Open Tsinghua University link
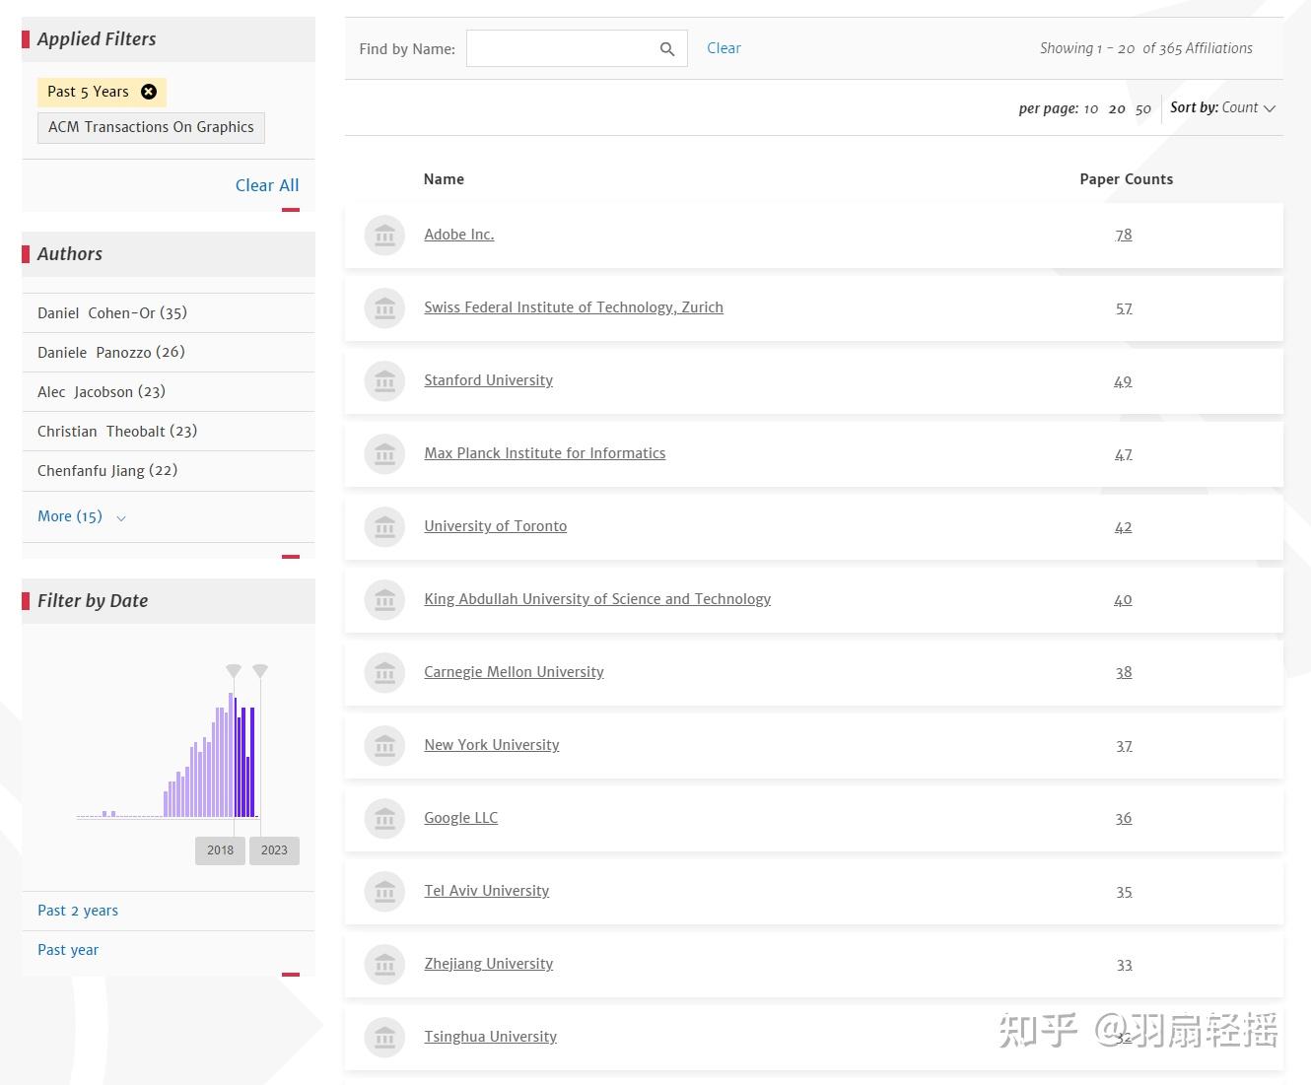Image resolution: width=1311 pixels, height=1085 pixels. coord(491,1037)
